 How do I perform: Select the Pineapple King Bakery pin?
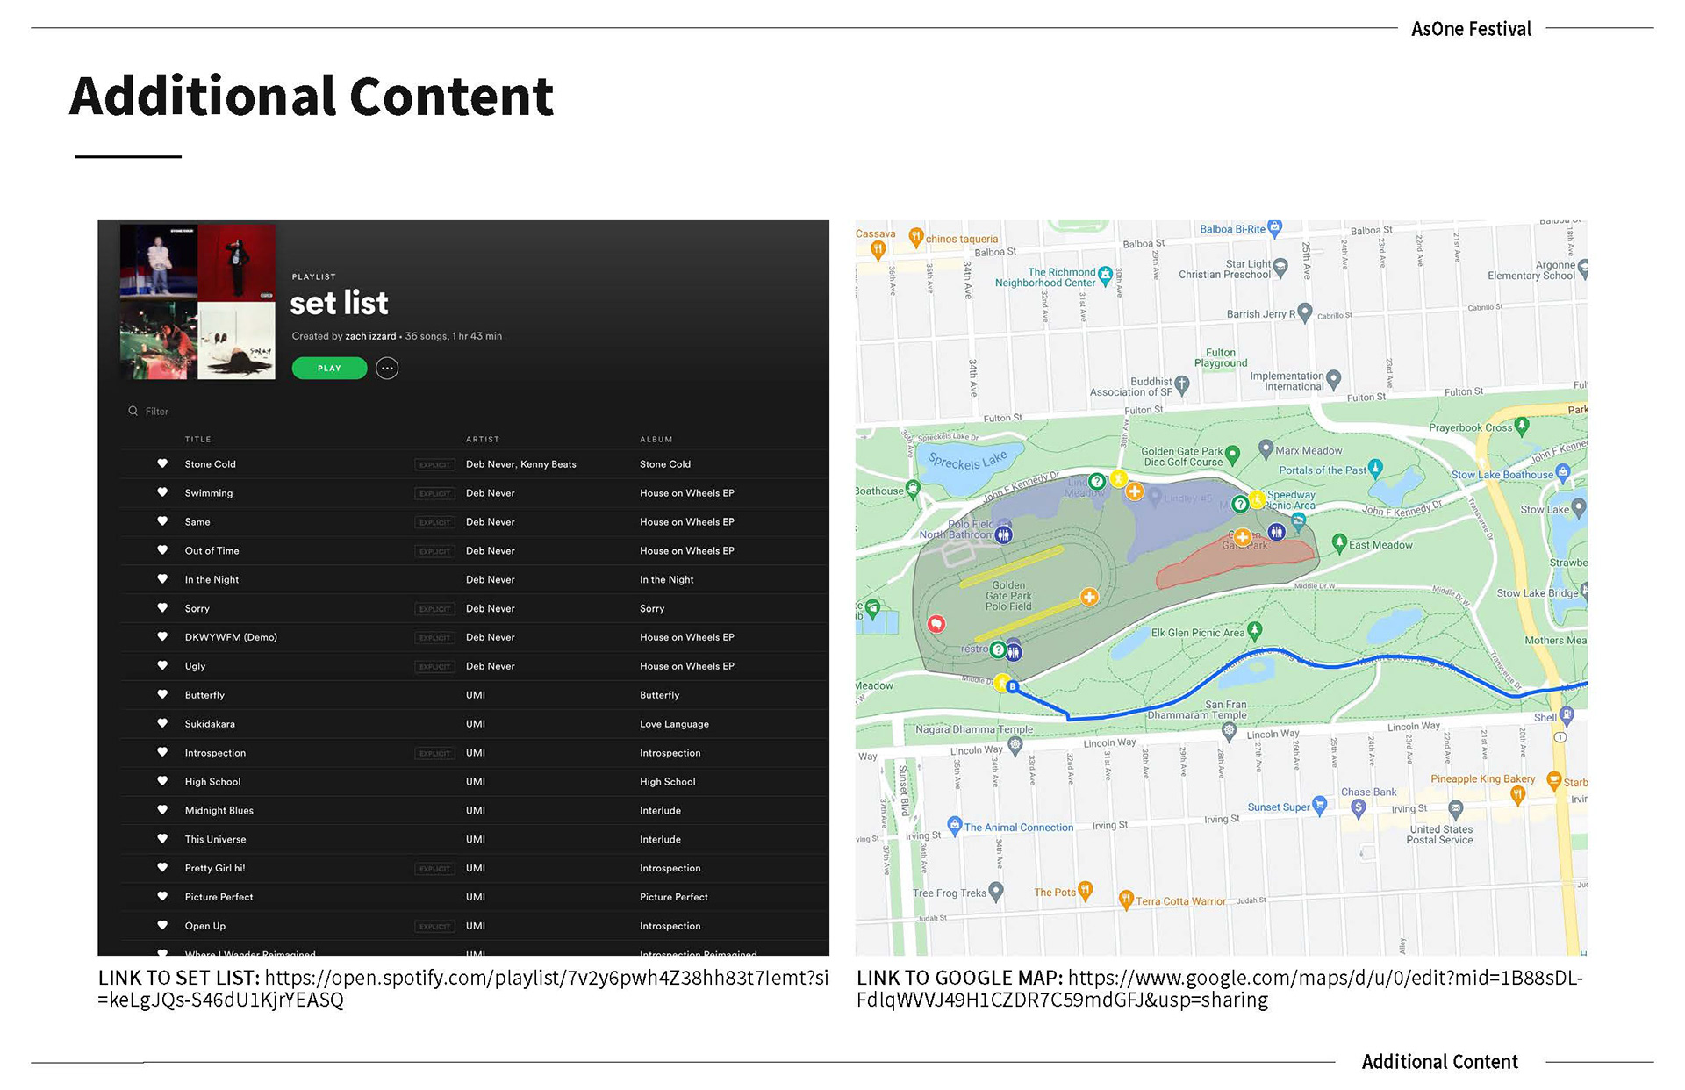tap(1516, 794)
